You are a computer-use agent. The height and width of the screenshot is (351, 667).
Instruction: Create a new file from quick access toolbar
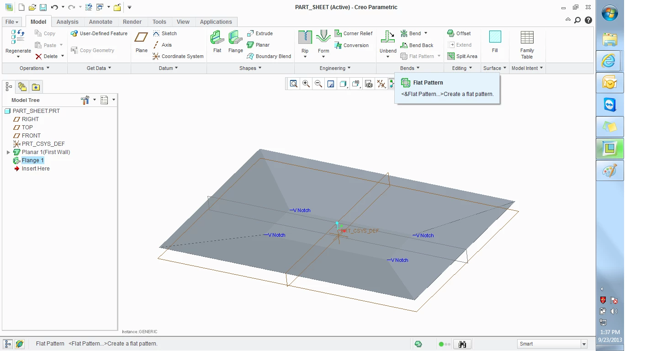pyautogui.click(x=21, y=7)
